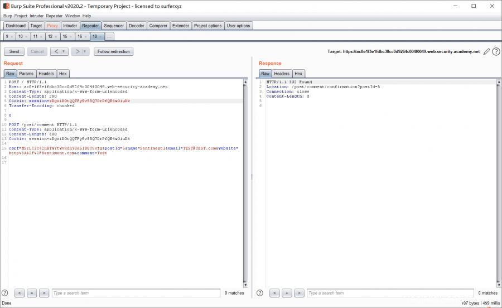Go to next match in response search

pyautogui.click(x=299, y=293)
